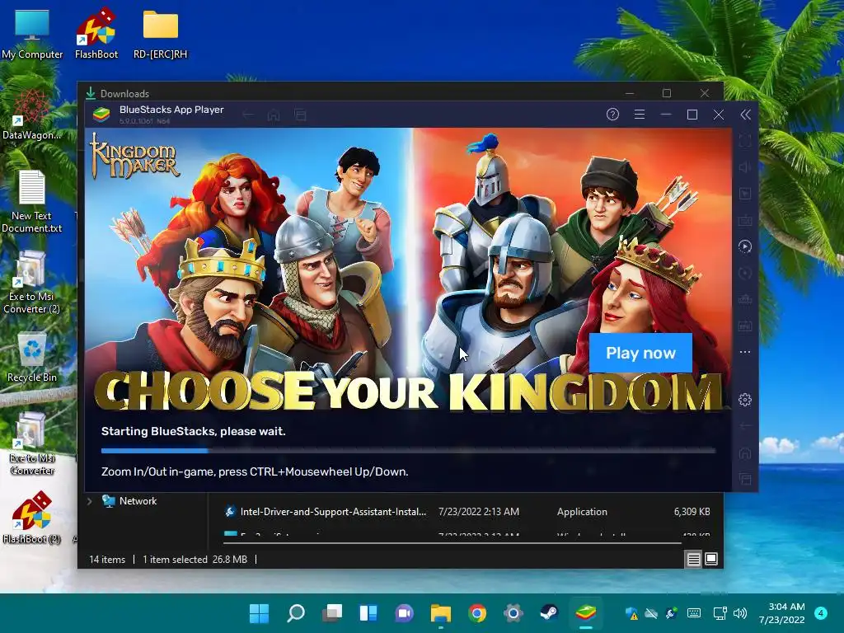Click the back arrow at sidebar bottom

pyautogui.click(x=745, y=426)
